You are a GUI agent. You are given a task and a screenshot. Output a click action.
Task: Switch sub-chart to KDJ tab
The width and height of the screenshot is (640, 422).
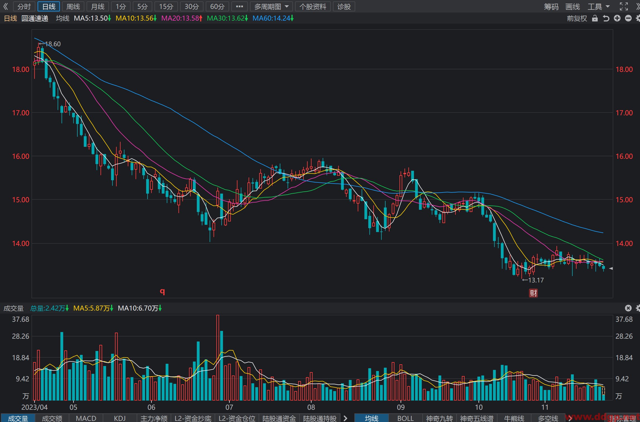120,418
